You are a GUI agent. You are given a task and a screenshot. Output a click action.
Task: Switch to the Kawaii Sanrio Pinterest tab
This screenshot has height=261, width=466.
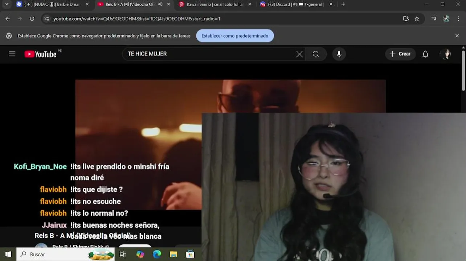(214, 4)
